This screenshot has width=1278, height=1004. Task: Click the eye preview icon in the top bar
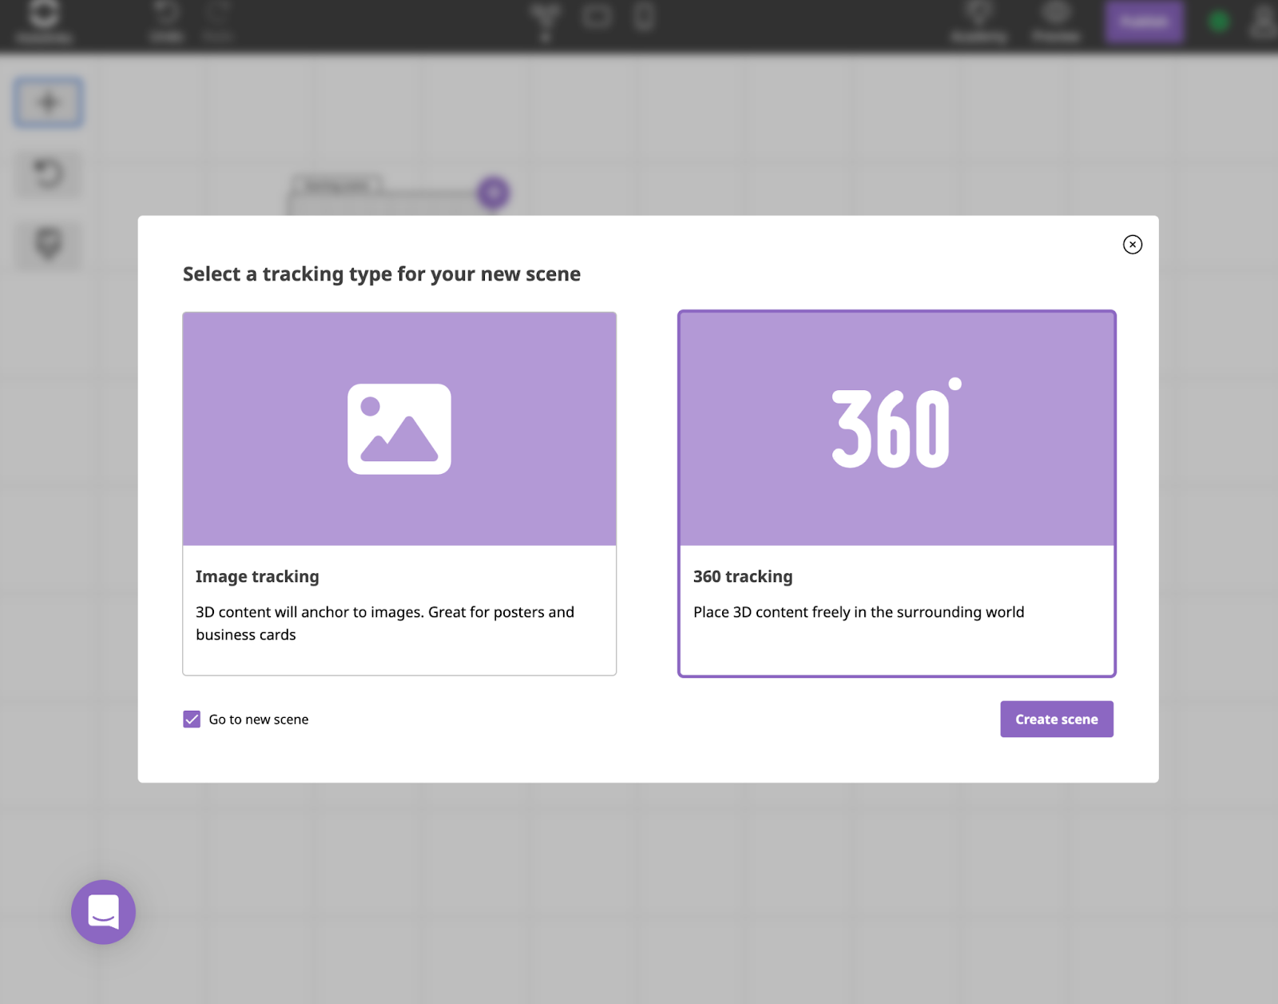[x=1056, y=13]
